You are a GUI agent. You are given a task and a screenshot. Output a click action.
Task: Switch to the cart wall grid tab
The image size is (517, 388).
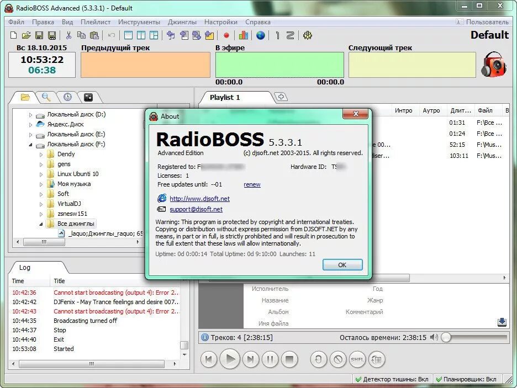88,97
